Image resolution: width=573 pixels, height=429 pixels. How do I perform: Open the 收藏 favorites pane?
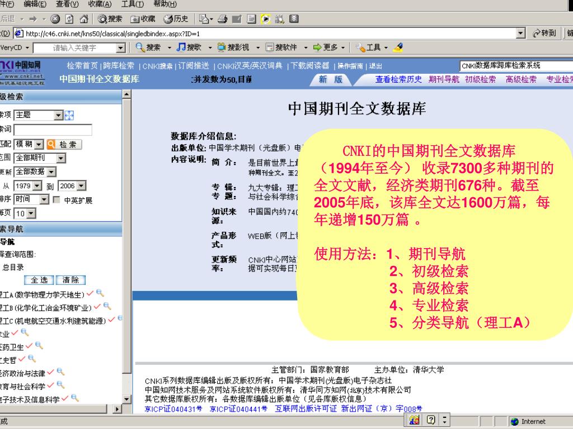pos(143,18)
